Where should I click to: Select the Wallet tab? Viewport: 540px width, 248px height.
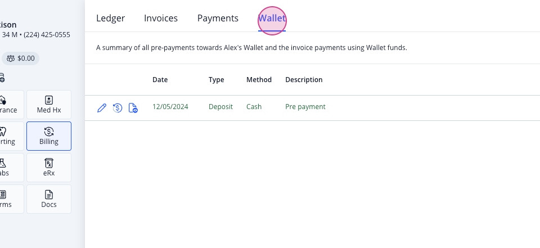coord(272,18)
